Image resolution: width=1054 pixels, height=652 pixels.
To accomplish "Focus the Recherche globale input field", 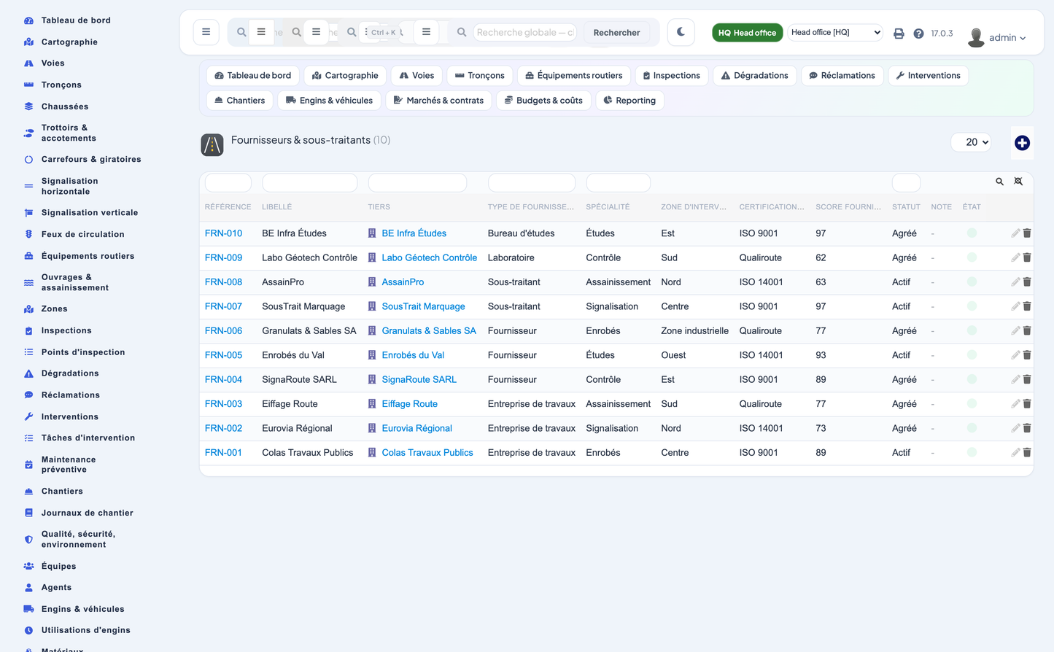I will pyautogui.click(x=524, y=32).
